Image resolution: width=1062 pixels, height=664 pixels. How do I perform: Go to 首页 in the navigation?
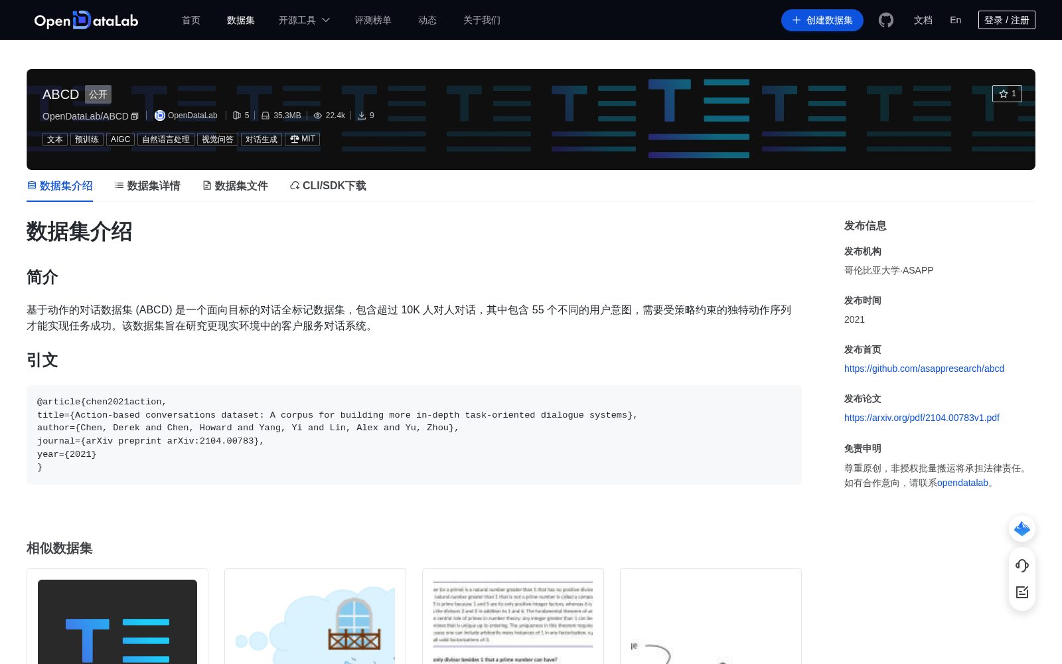(191, 20)
